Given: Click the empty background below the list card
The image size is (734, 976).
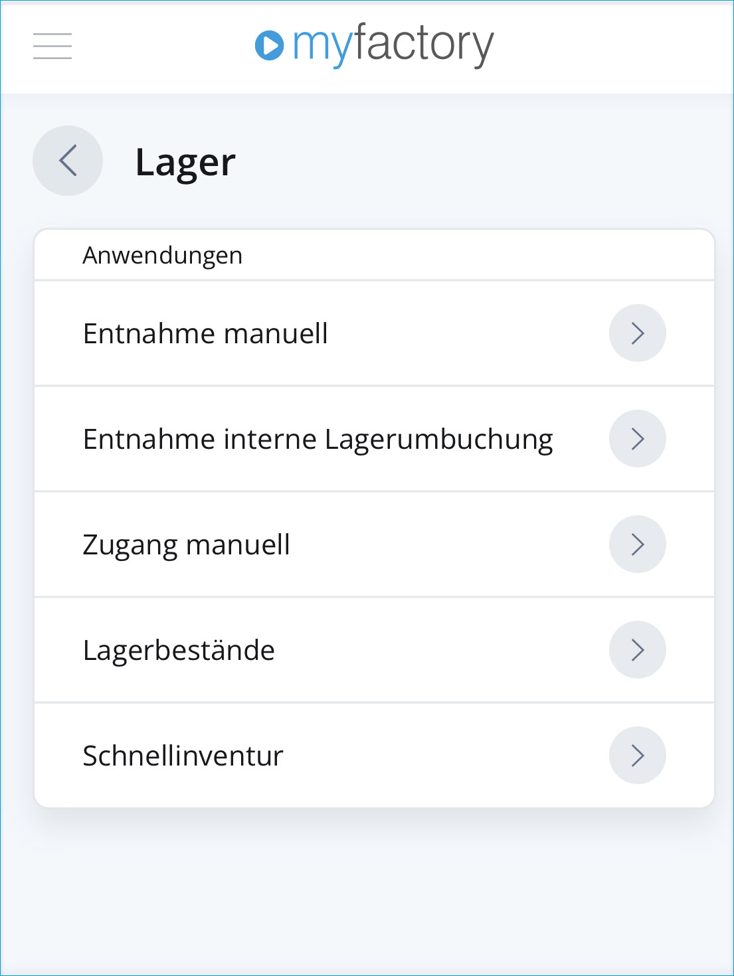Looking at the screenshot, I should coord(367,890).
